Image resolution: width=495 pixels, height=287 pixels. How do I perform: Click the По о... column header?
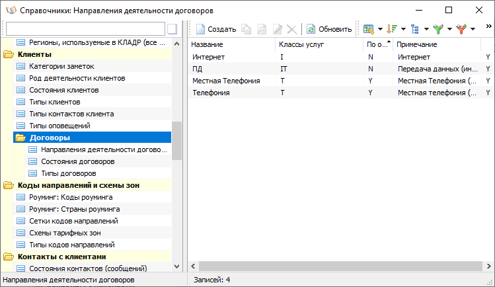pyautogui.click(x=378, y=44)
